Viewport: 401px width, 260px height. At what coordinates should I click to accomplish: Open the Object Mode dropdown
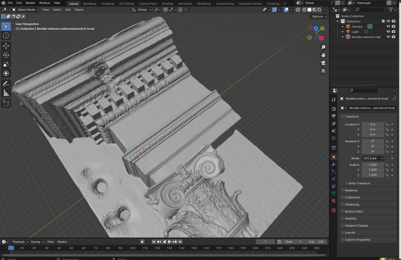point(25,10)
